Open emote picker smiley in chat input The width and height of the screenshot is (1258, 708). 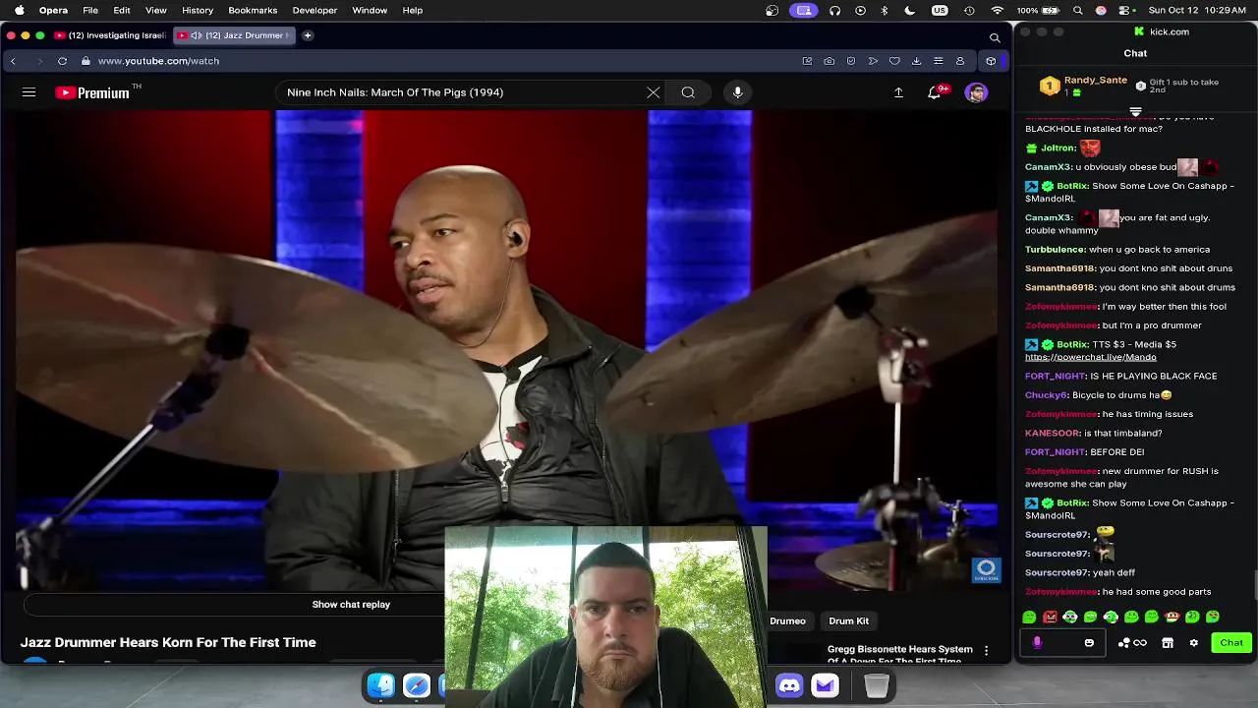1089,643
